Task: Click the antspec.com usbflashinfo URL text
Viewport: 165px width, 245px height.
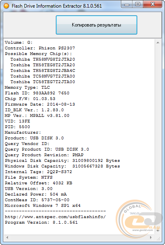Action: 55,217
